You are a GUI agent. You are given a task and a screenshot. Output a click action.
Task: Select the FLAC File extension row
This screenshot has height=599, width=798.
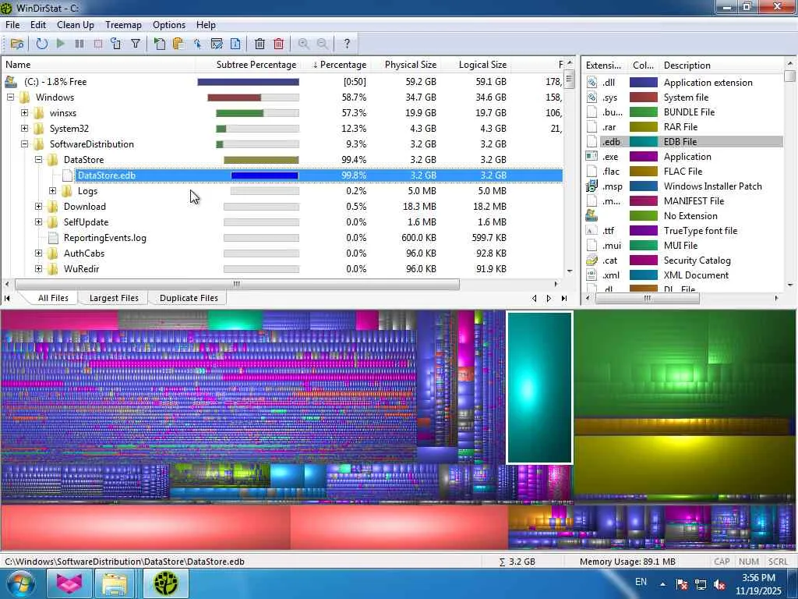tap(683, 171)
